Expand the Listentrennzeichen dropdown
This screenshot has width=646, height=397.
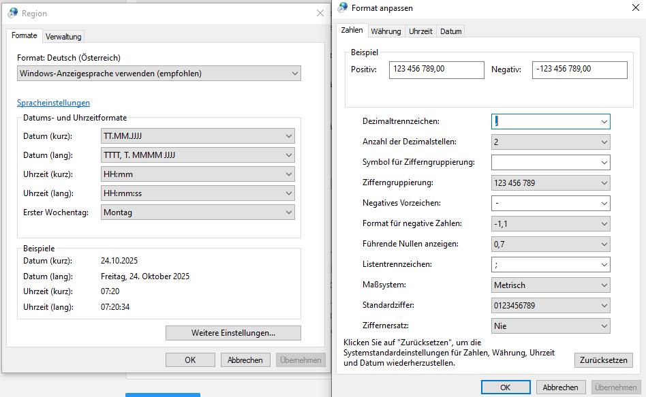point(604,265)
